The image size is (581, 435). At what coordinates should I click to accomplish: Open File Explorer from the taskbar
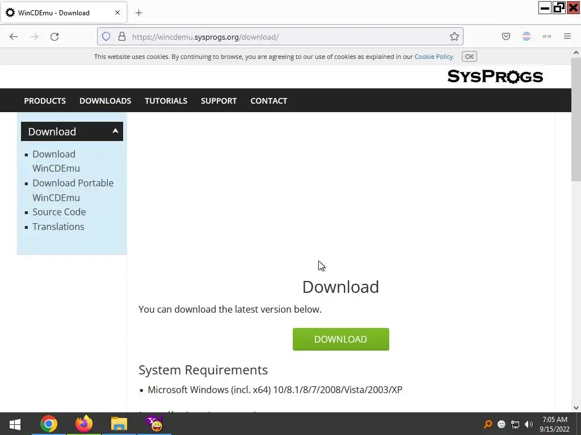[x=119, y=424]
